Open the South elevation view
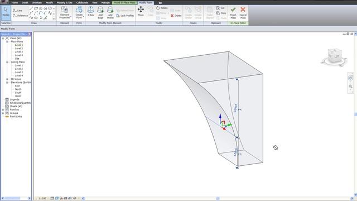Screen dimensions: 357x201 coord(18,93)
